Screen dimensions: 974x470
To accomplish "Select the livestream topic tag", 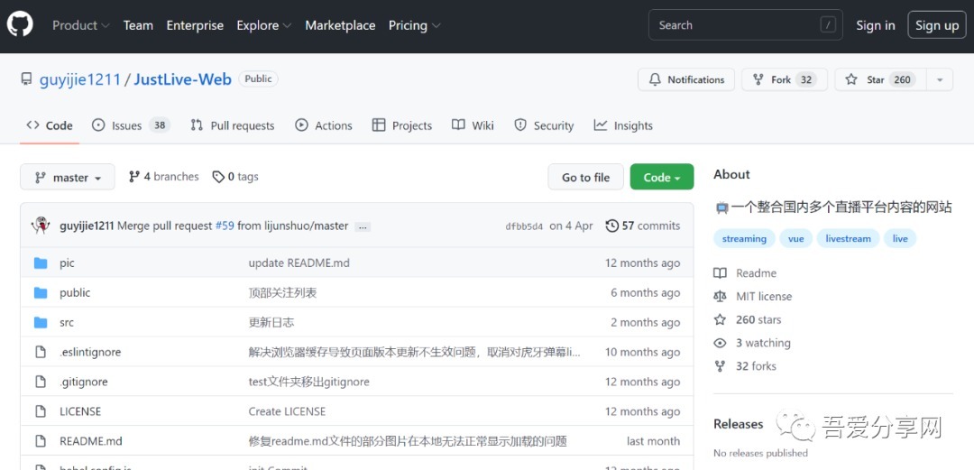I will 848,239.
